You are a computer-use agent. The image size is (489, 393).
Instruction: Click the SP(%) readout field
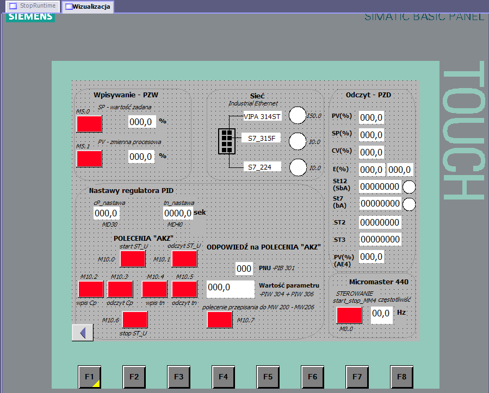pyautogui.click(x=371, y=135)
